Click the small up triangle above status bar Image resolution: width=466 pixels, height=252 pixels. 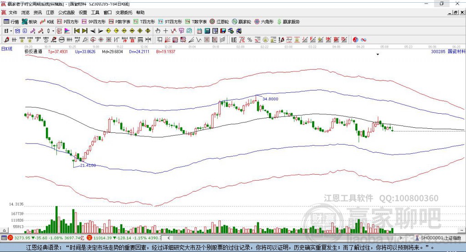pos(4,230)
